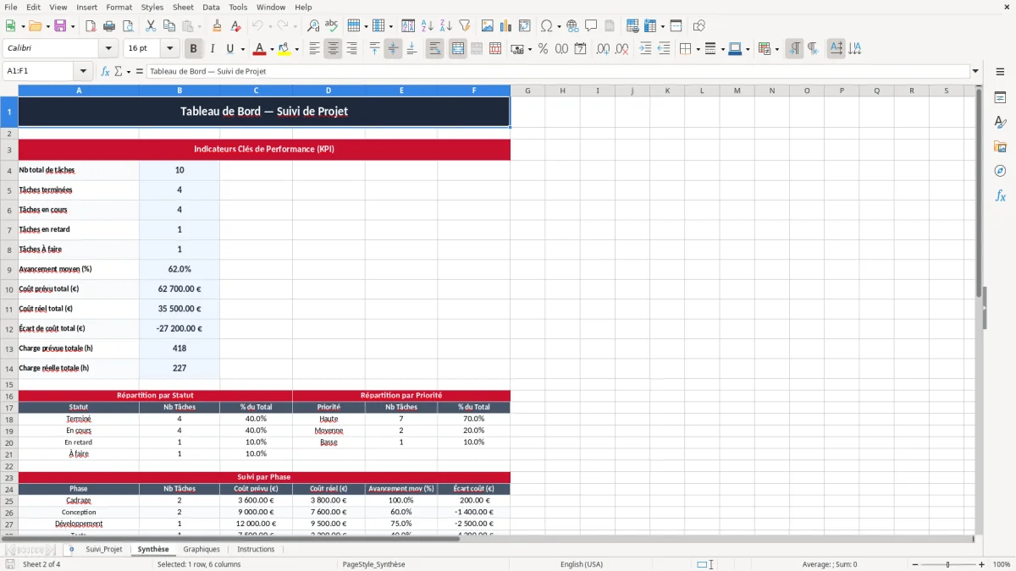This screenshot has width=1016, height=571.
Task: Click the Formula input line
Action: [x=557, y=72]
